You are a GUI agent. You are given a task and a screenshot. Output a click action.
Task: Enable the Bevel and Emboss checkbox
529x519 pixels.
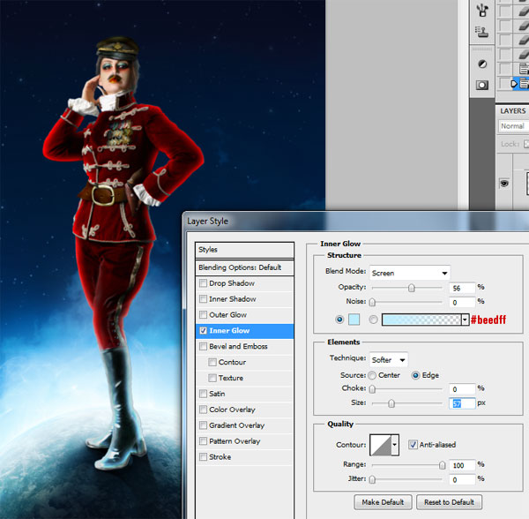(x=203, y=347)
